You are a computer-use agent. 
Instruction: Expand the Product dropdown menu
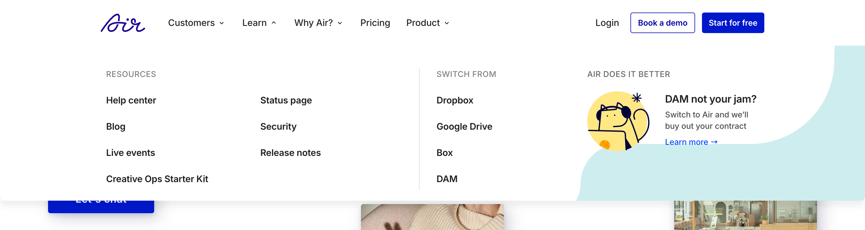pos(427,23)
